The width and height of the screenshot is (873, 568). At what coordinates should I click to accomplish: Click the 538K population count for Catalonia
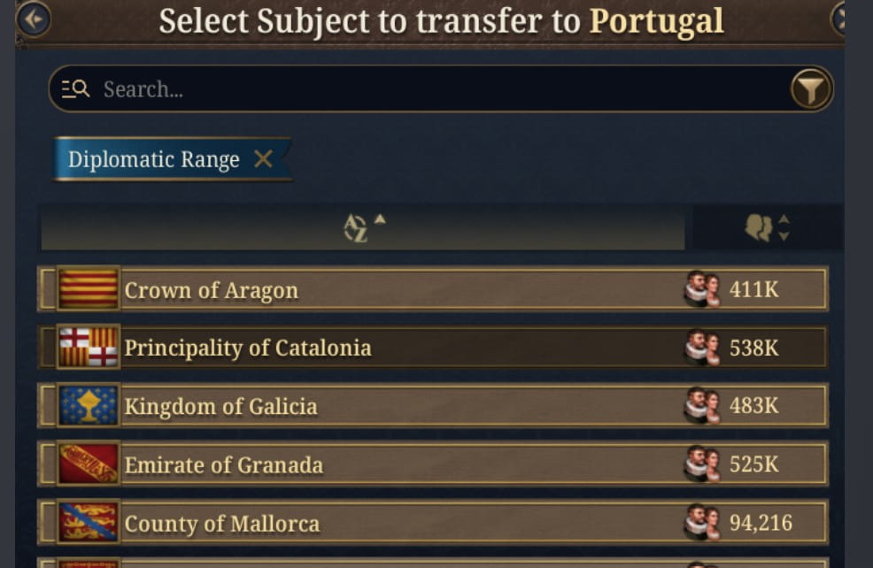coord(753,348)
